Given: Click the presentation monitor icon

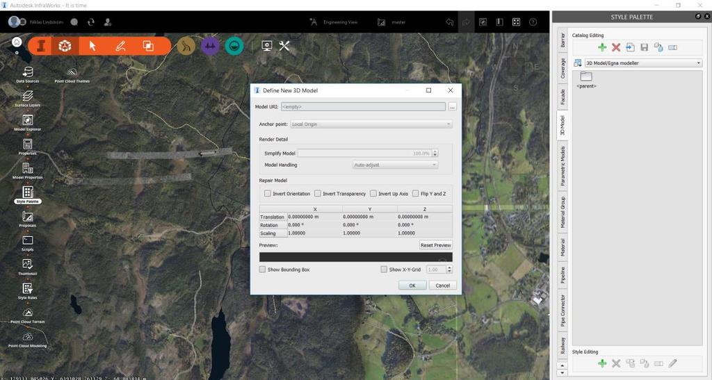Looking at the screenshot, I should (x=266, y=46).
